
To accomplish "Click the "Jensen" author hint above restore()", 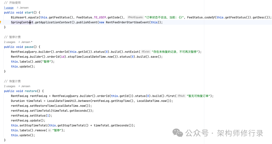I will click(26, 86).
